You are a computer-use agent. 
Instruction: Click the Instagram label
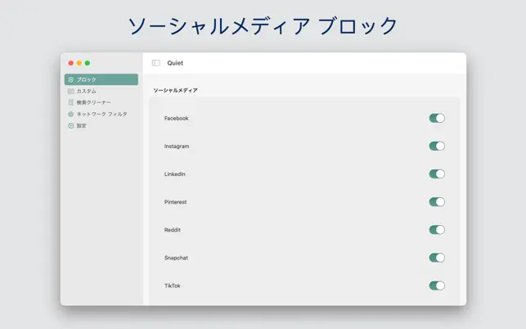click(x=177, y=146)
